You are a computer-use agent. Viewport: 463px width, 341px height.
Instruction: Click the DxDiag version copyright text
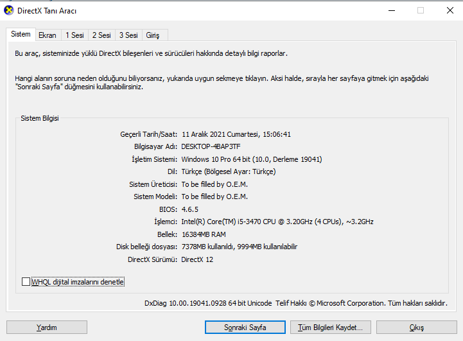click(x=296, y=303)
